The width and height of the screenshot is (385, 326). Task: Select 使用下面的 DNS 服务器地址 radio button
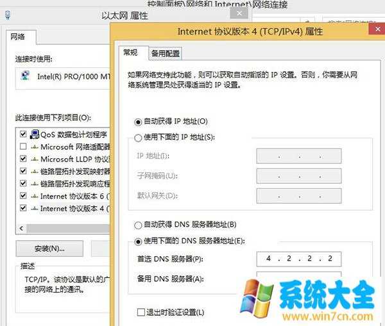click(x=138, y=241)
